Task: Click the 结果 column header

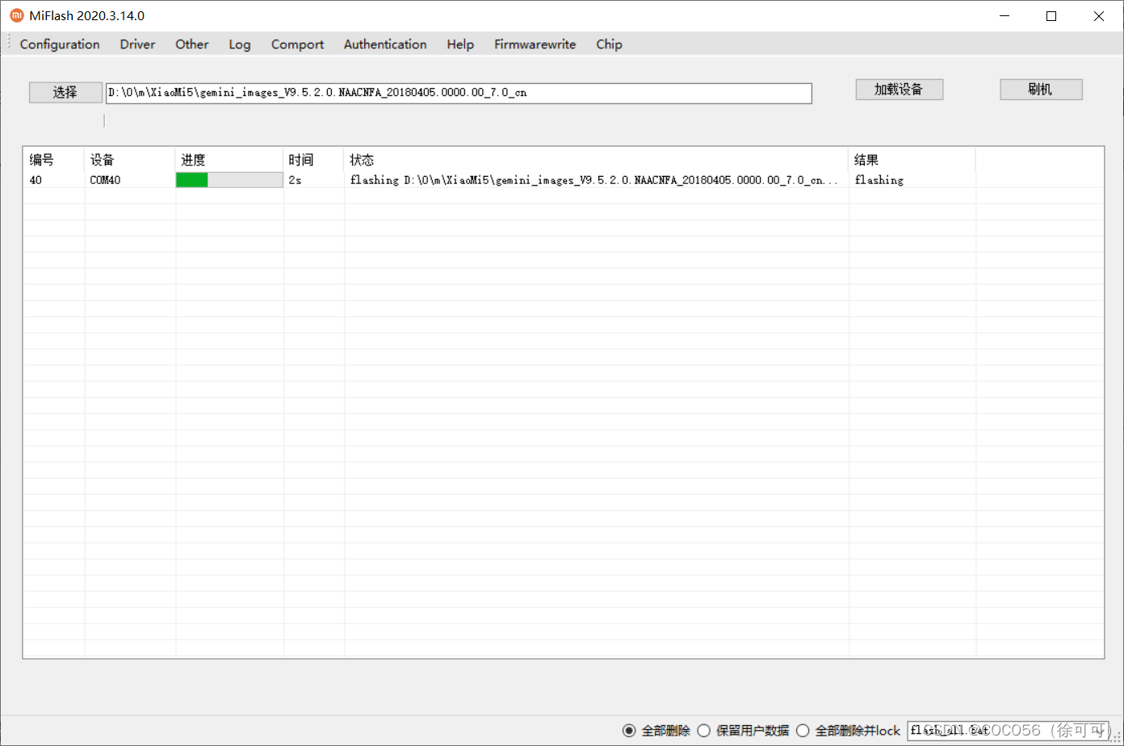Action: click(x=912, y=160)
